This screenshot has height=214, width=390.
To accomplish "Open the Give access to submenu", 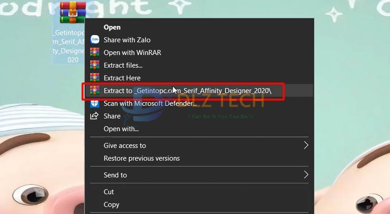I will [199, 146].
